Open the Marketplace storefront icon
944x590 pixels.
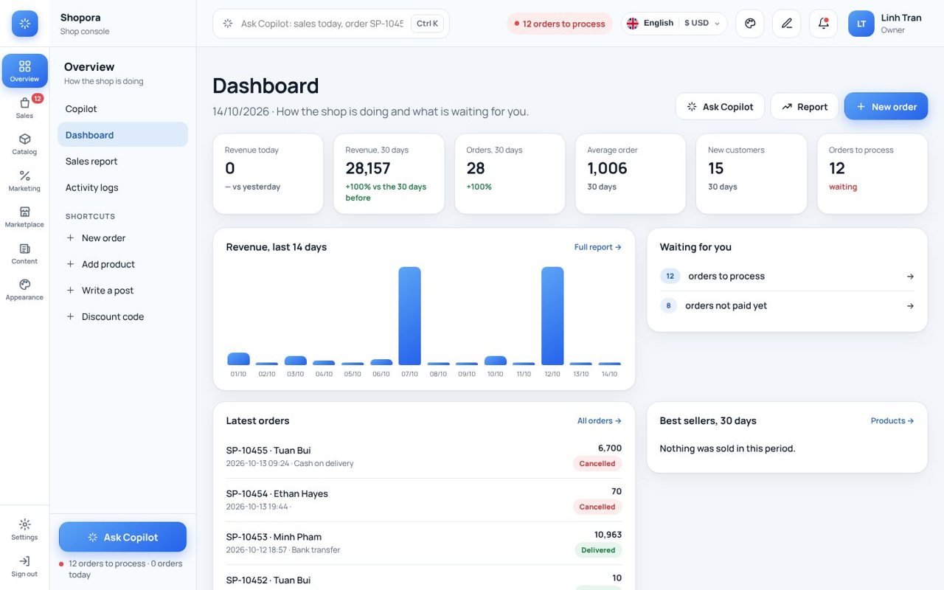24,217
